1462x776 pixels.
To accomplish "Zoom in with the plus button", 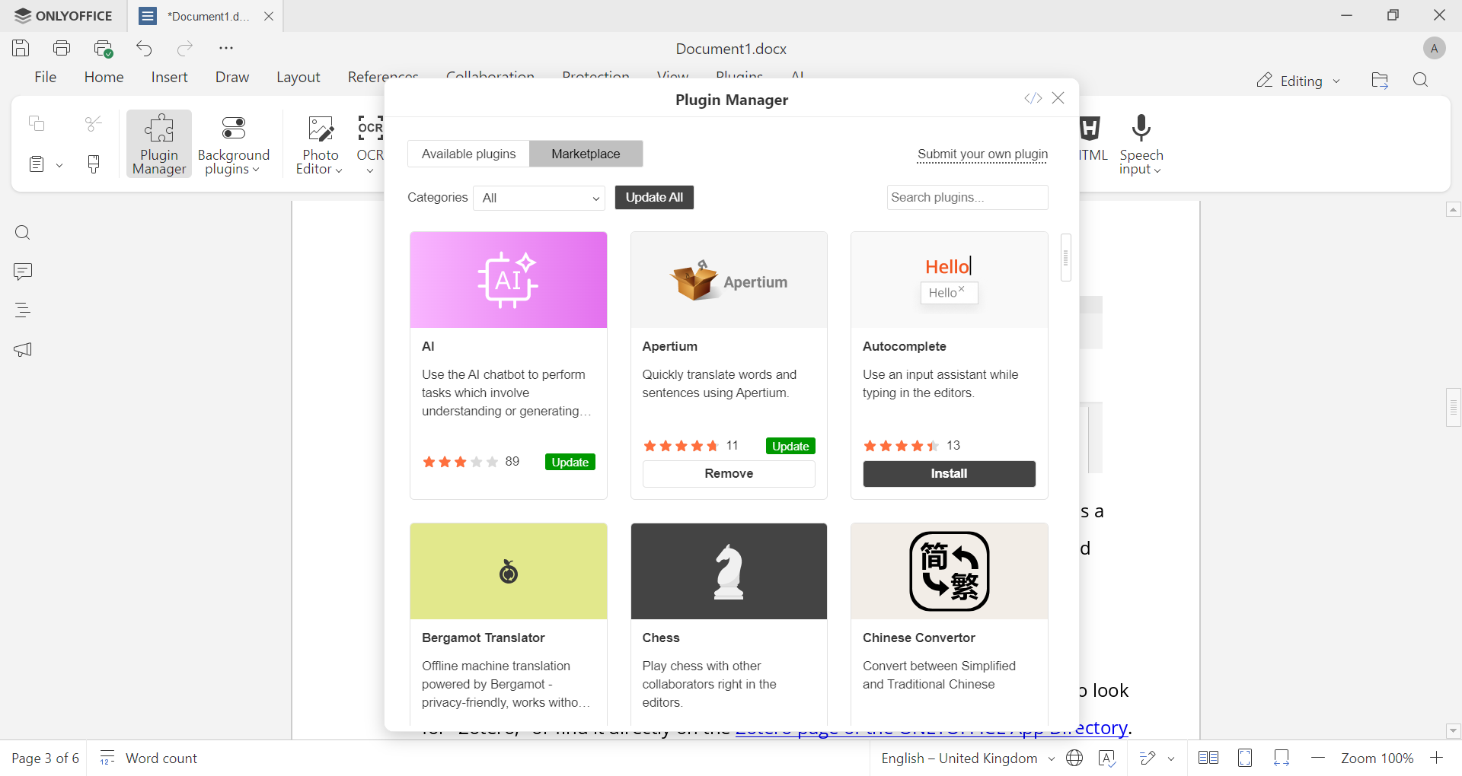I will pyautogui.click(x=1437, y=758).
